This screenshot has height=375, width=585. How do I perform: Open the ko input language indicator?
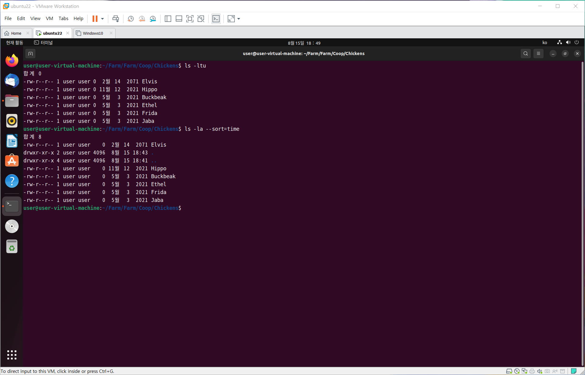[545, 43]
